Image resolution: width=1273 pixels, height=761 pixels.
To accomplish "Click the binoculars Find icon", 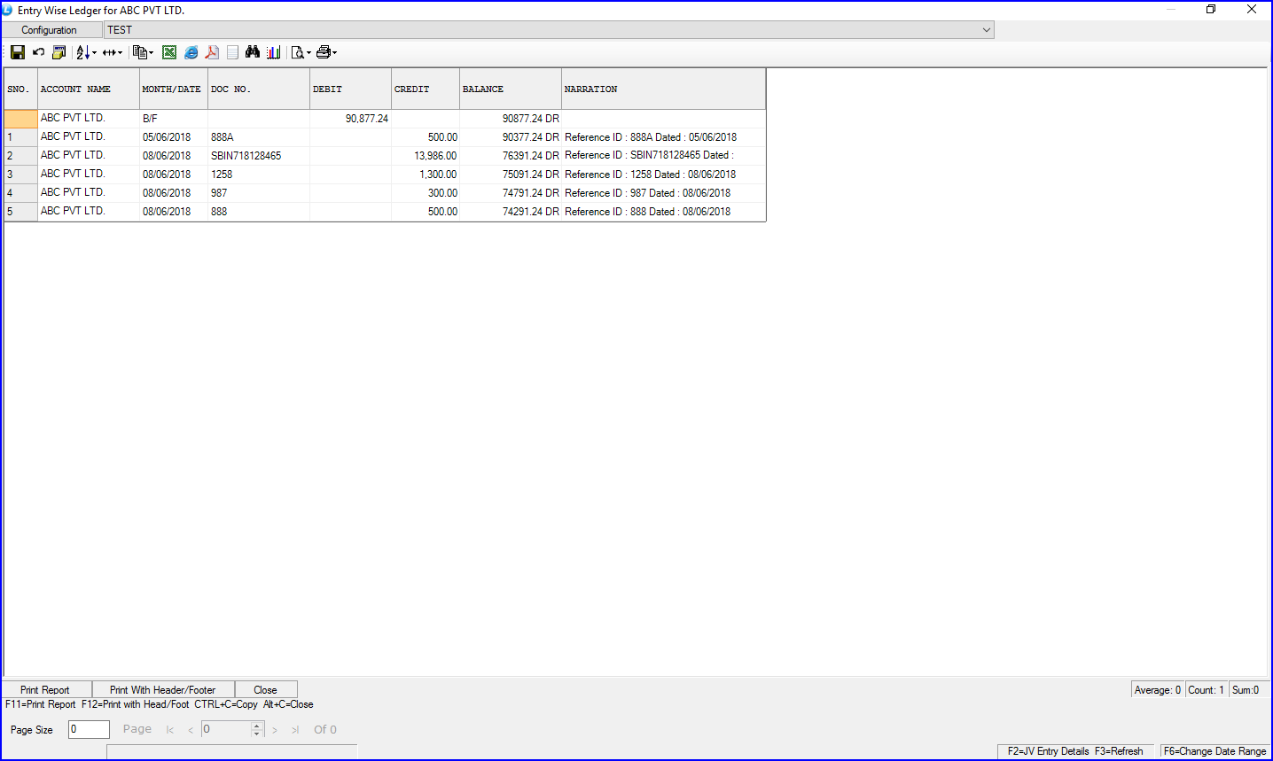I will coord(253,52).
